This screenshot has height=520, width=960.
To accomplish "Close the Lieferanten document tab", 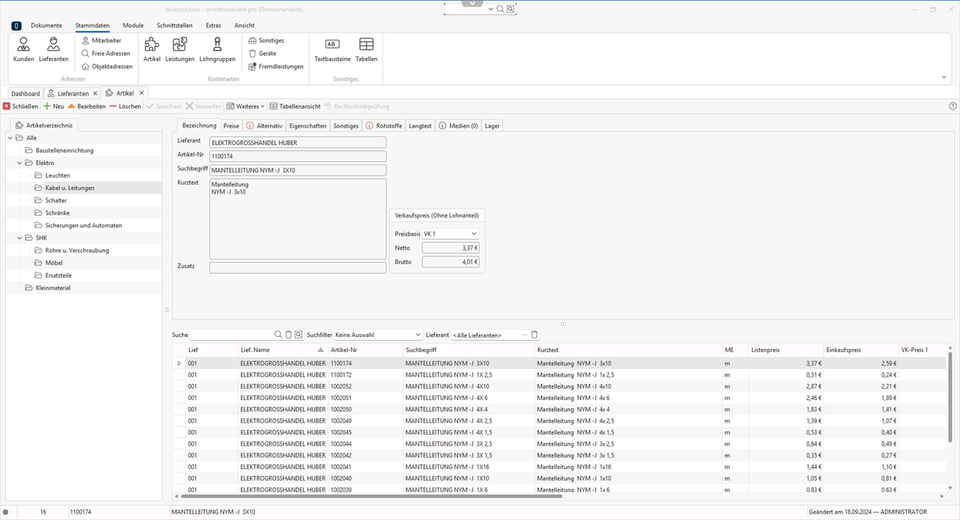I will tap(96, 93).
